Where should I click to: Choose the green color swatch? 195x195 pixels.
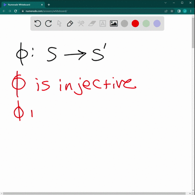[146, 24]
